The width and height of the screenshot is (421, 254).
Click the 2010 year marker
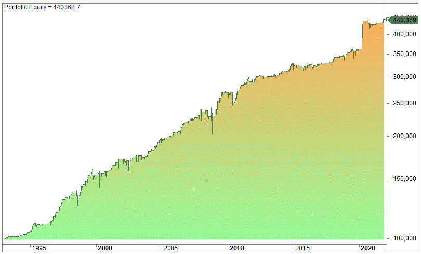[x=237, y=248]
